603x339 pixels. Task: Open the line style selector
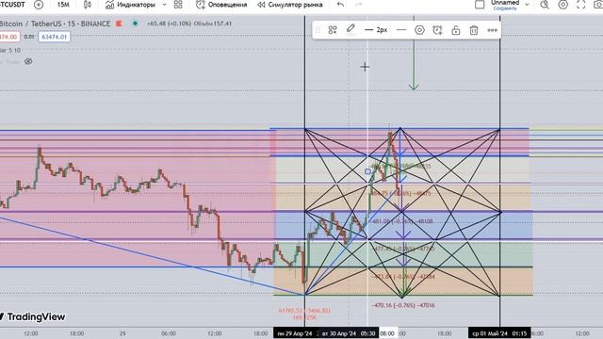tap(401, 30)
